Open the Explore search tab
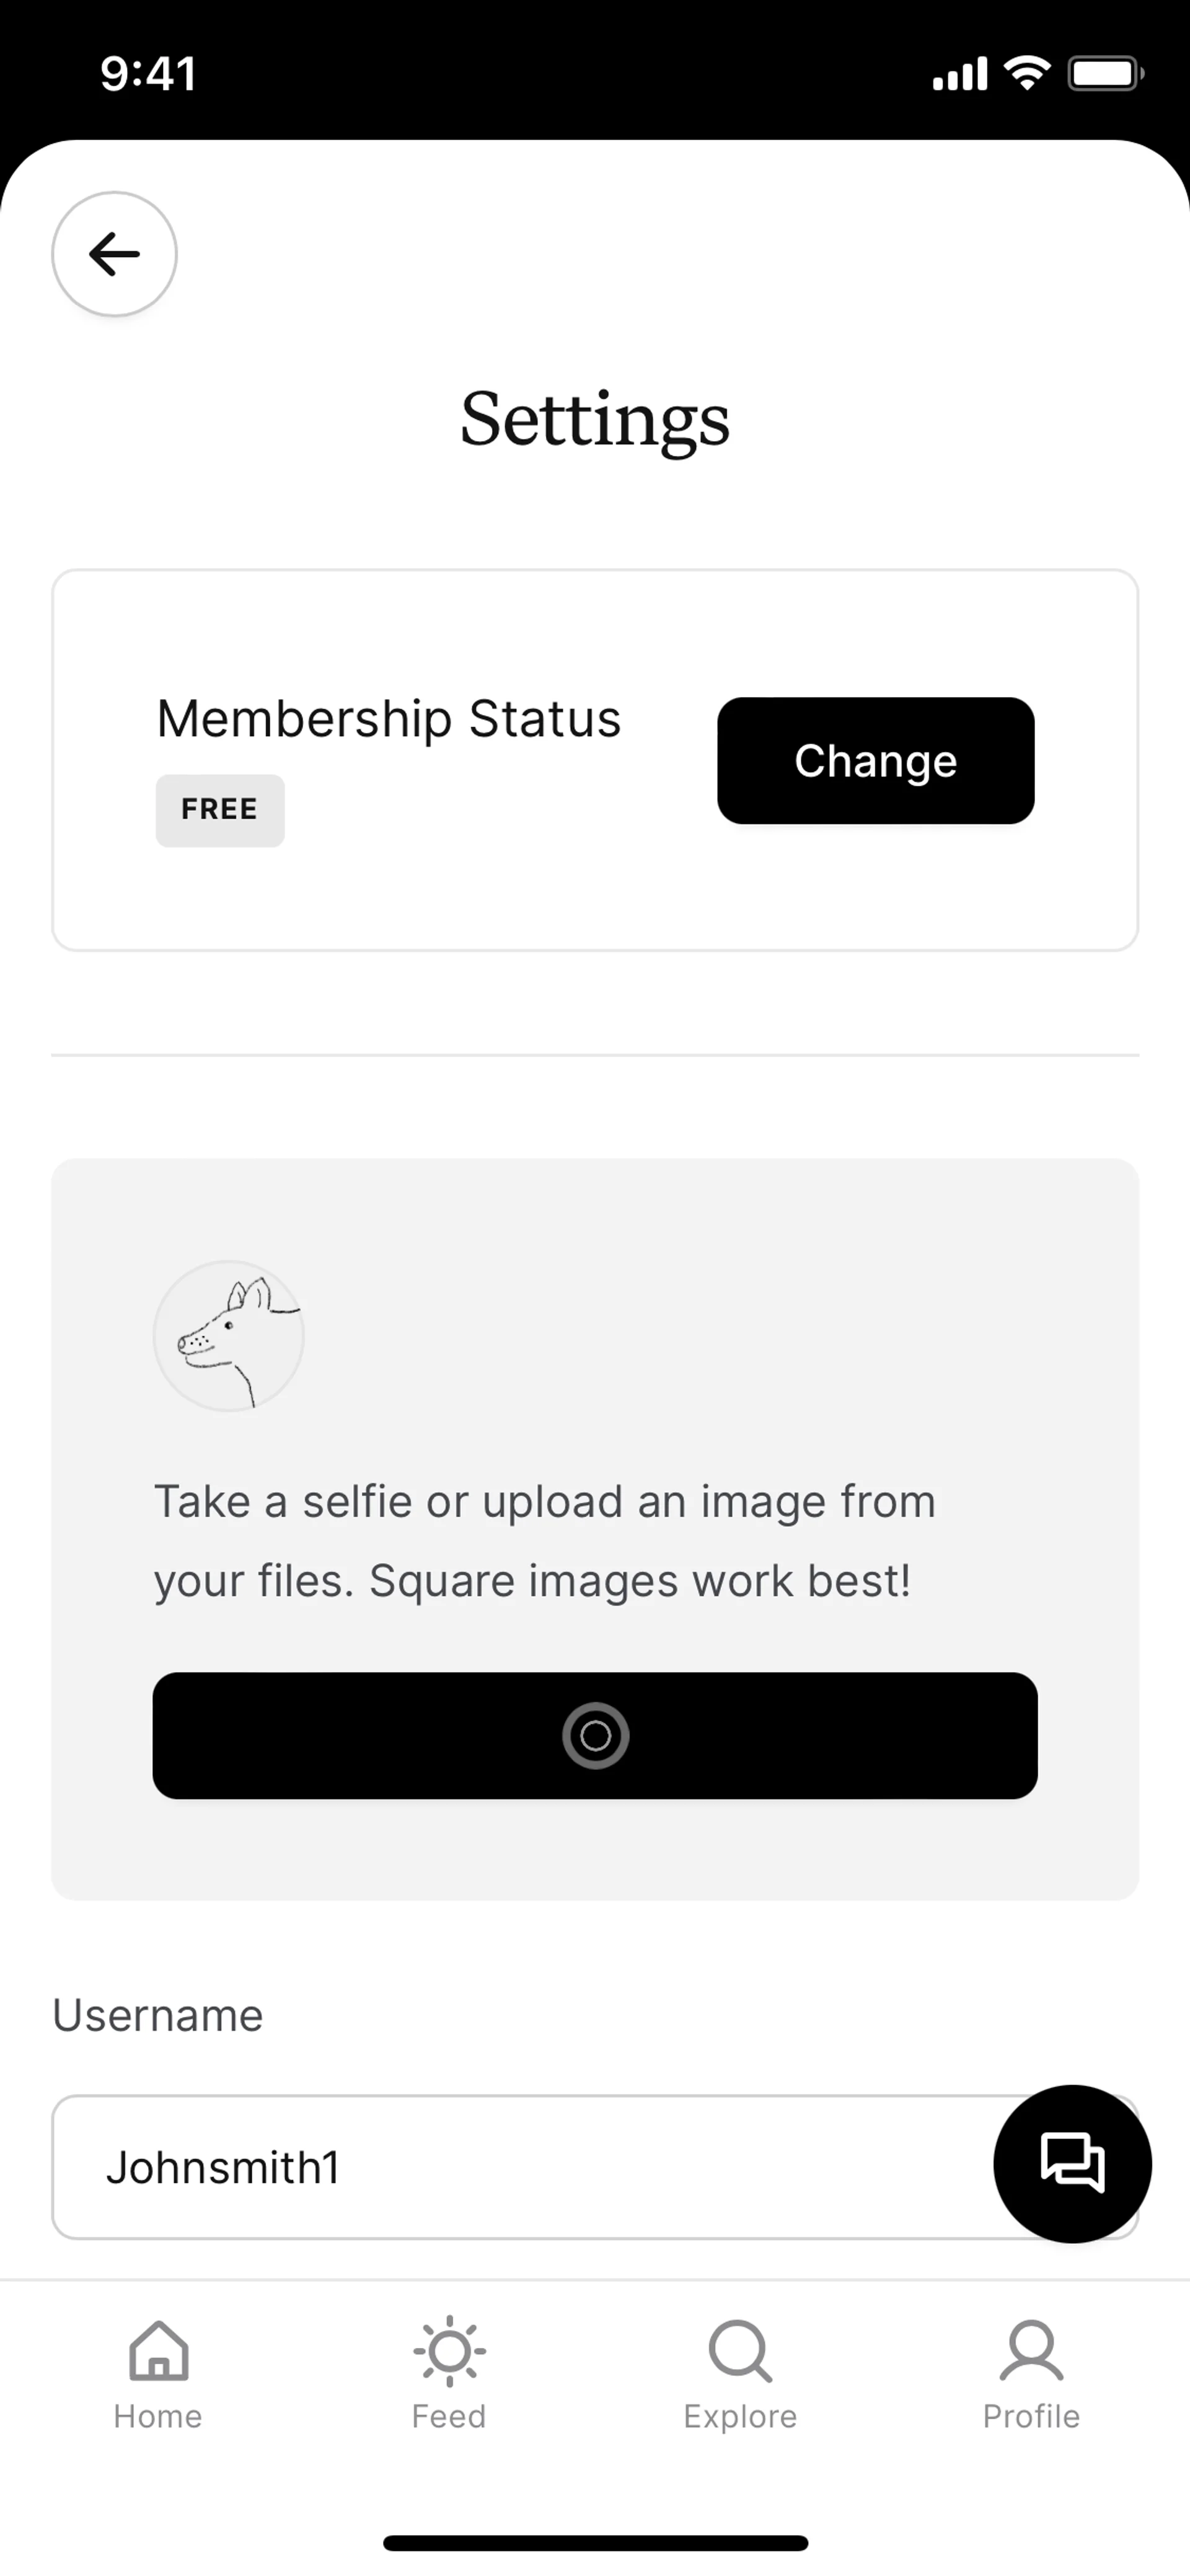 (740, 2374)
